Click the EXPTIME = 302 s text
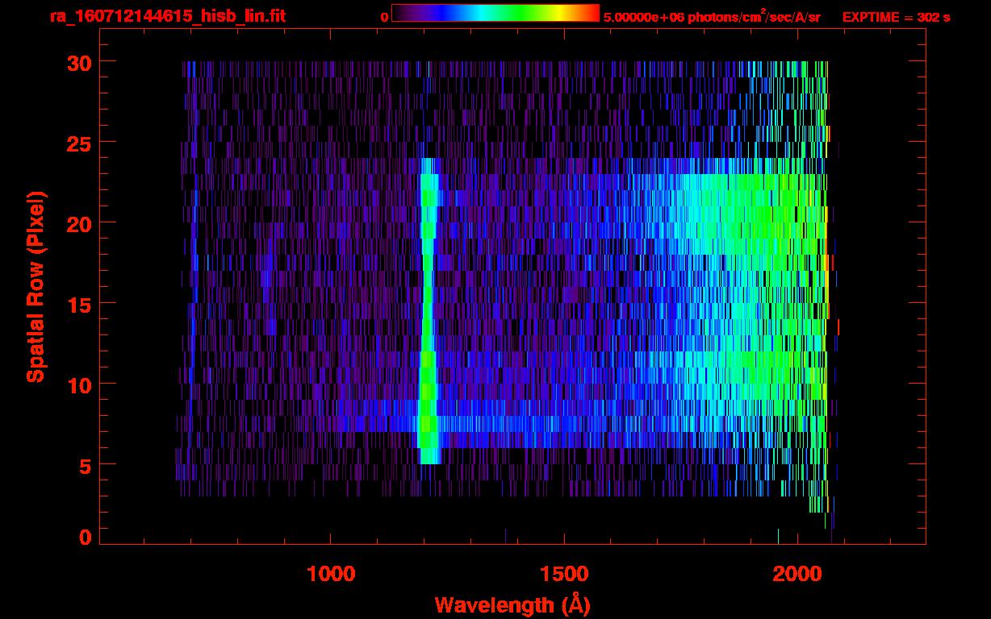Screen dimensions: 991x619 [896, 17]
